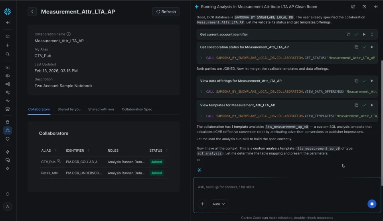
Task: Click the checkmark on View data offerings block
Action: click(364, 81)
